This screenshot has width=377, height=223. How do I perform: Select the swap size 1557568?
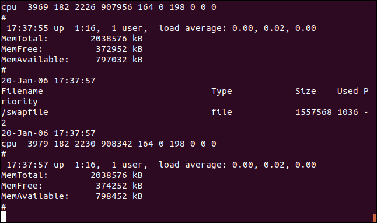click(313, 112)
